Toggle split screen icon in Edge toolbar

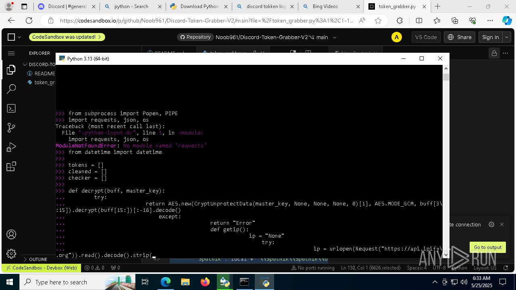point(419,21)
